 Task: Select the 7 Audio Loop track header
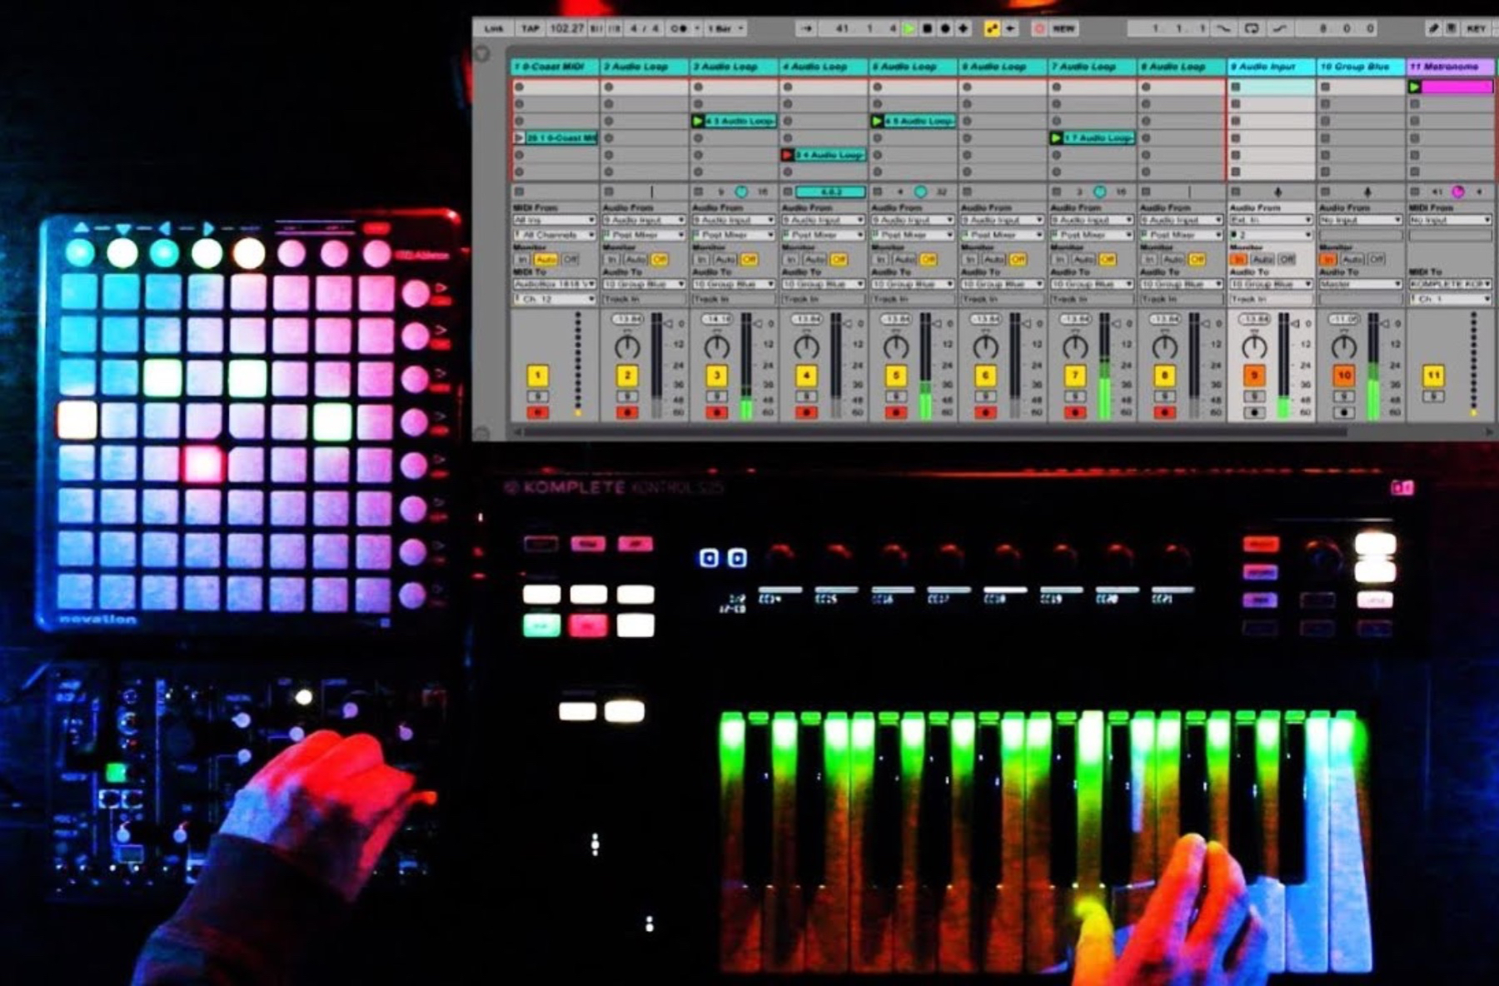click(1091, 66)
